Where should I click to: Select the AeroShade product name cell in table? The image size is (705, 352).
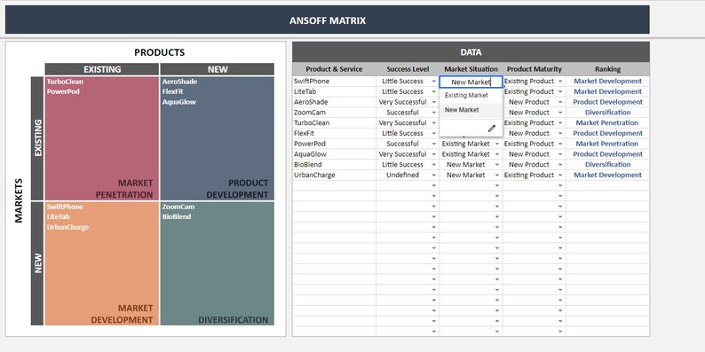334,102
